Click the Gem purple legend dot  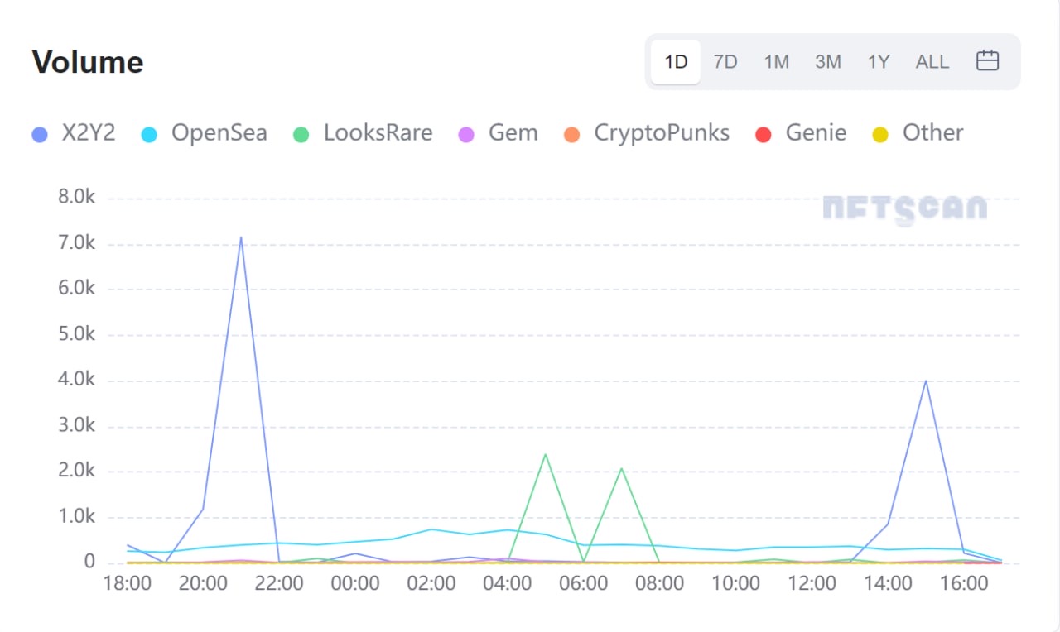click(x=466, y=134)
